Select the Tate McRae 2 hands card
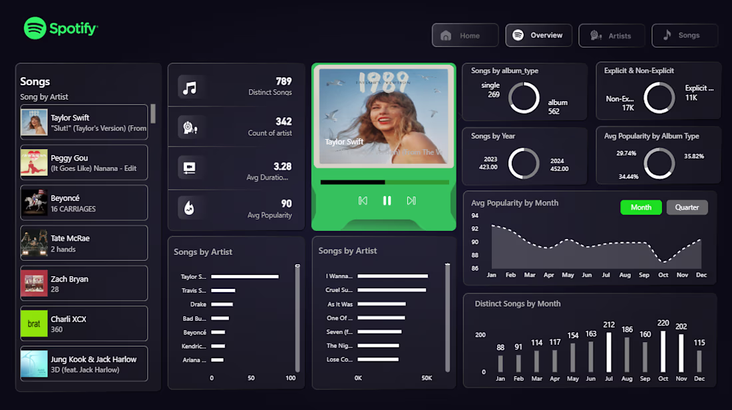 84,243
